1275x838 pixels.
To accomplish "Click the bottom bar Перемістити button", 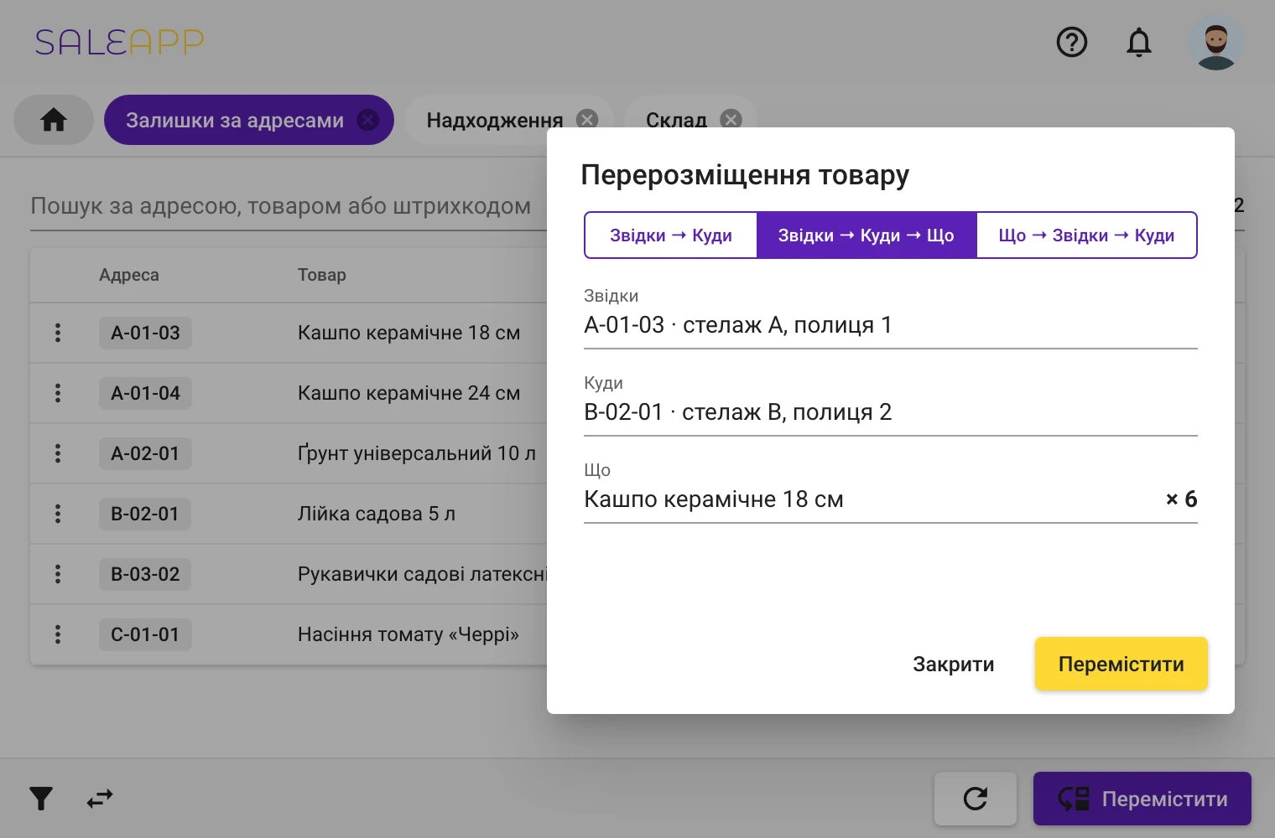I will click(x=1142, y=799).
